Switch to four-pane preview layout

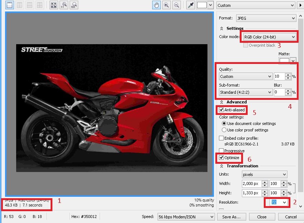[x=40, y=5]
